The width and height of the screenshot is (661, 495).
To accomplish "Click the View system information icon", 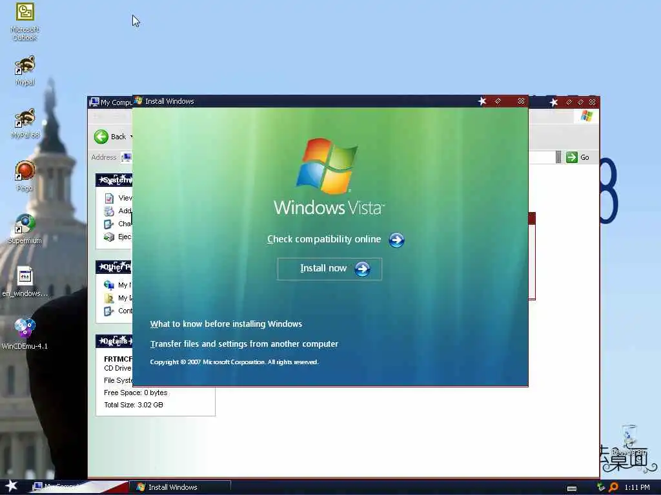I will 109,198.
